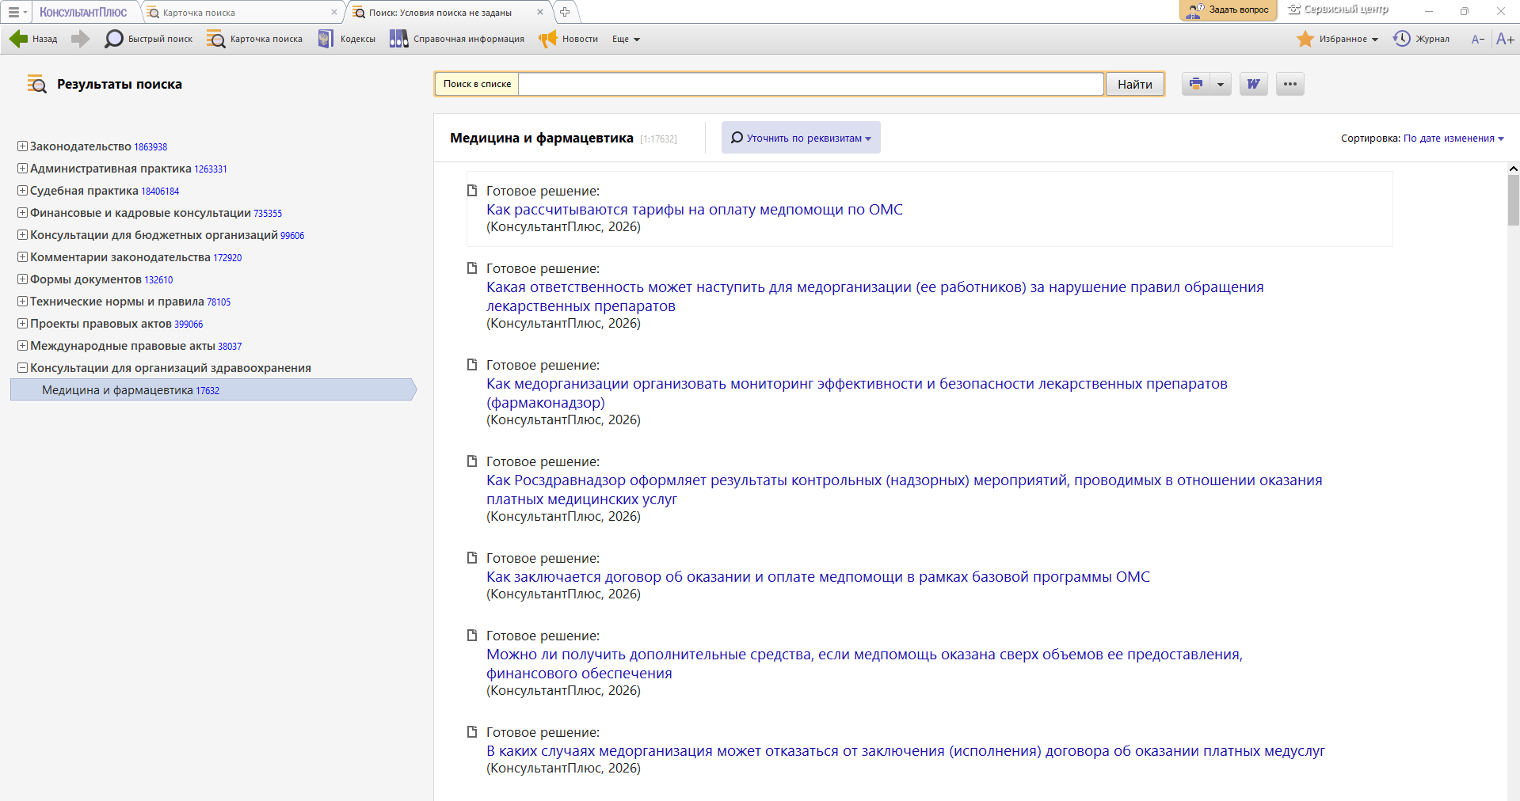Focus the Поиск в списке input field

pos(811,84)
